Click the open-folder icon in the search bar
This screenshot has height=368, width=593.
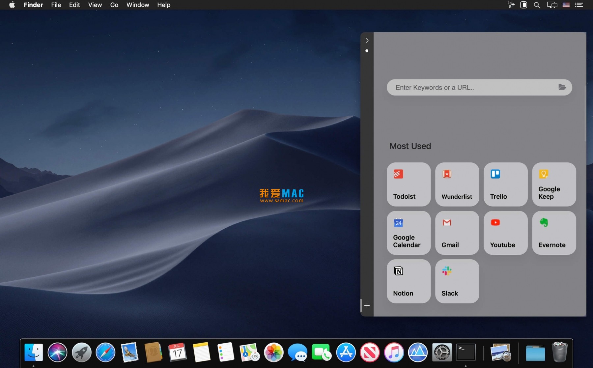pos(562,87)
